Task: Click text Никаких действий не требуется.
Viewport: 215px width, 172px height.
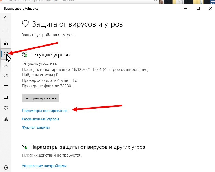Action: [x=52, y=155]
